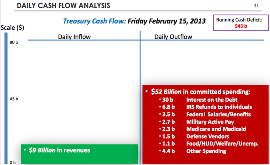Select the Food/HUD/Welfare/Unemp. line
The height and width of the screenshot is (165, 270).
pyautogui.click(x=210, y=143)
